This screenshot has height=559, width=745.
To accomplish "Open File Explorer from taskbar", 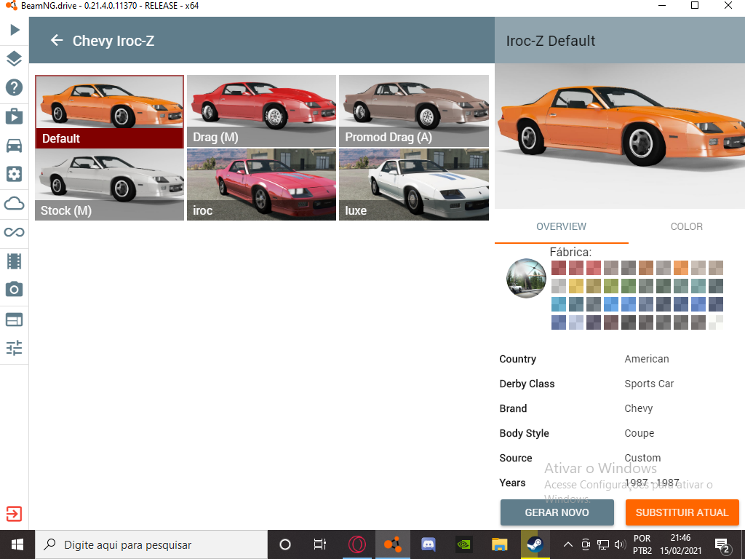I will click(x=499, y=544).
